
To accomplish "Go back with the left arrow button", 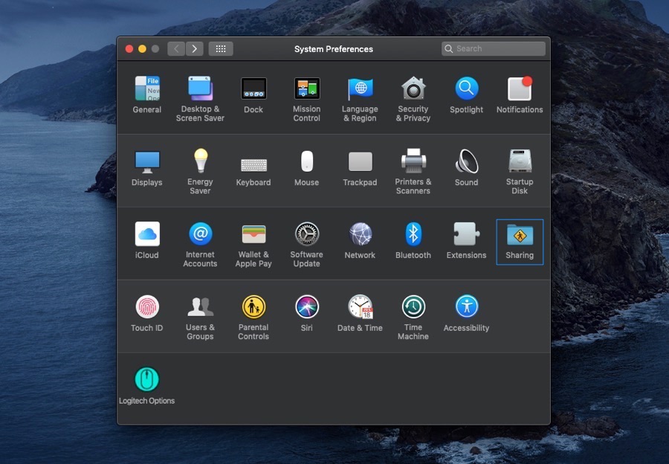I will [x=176, y=48].
